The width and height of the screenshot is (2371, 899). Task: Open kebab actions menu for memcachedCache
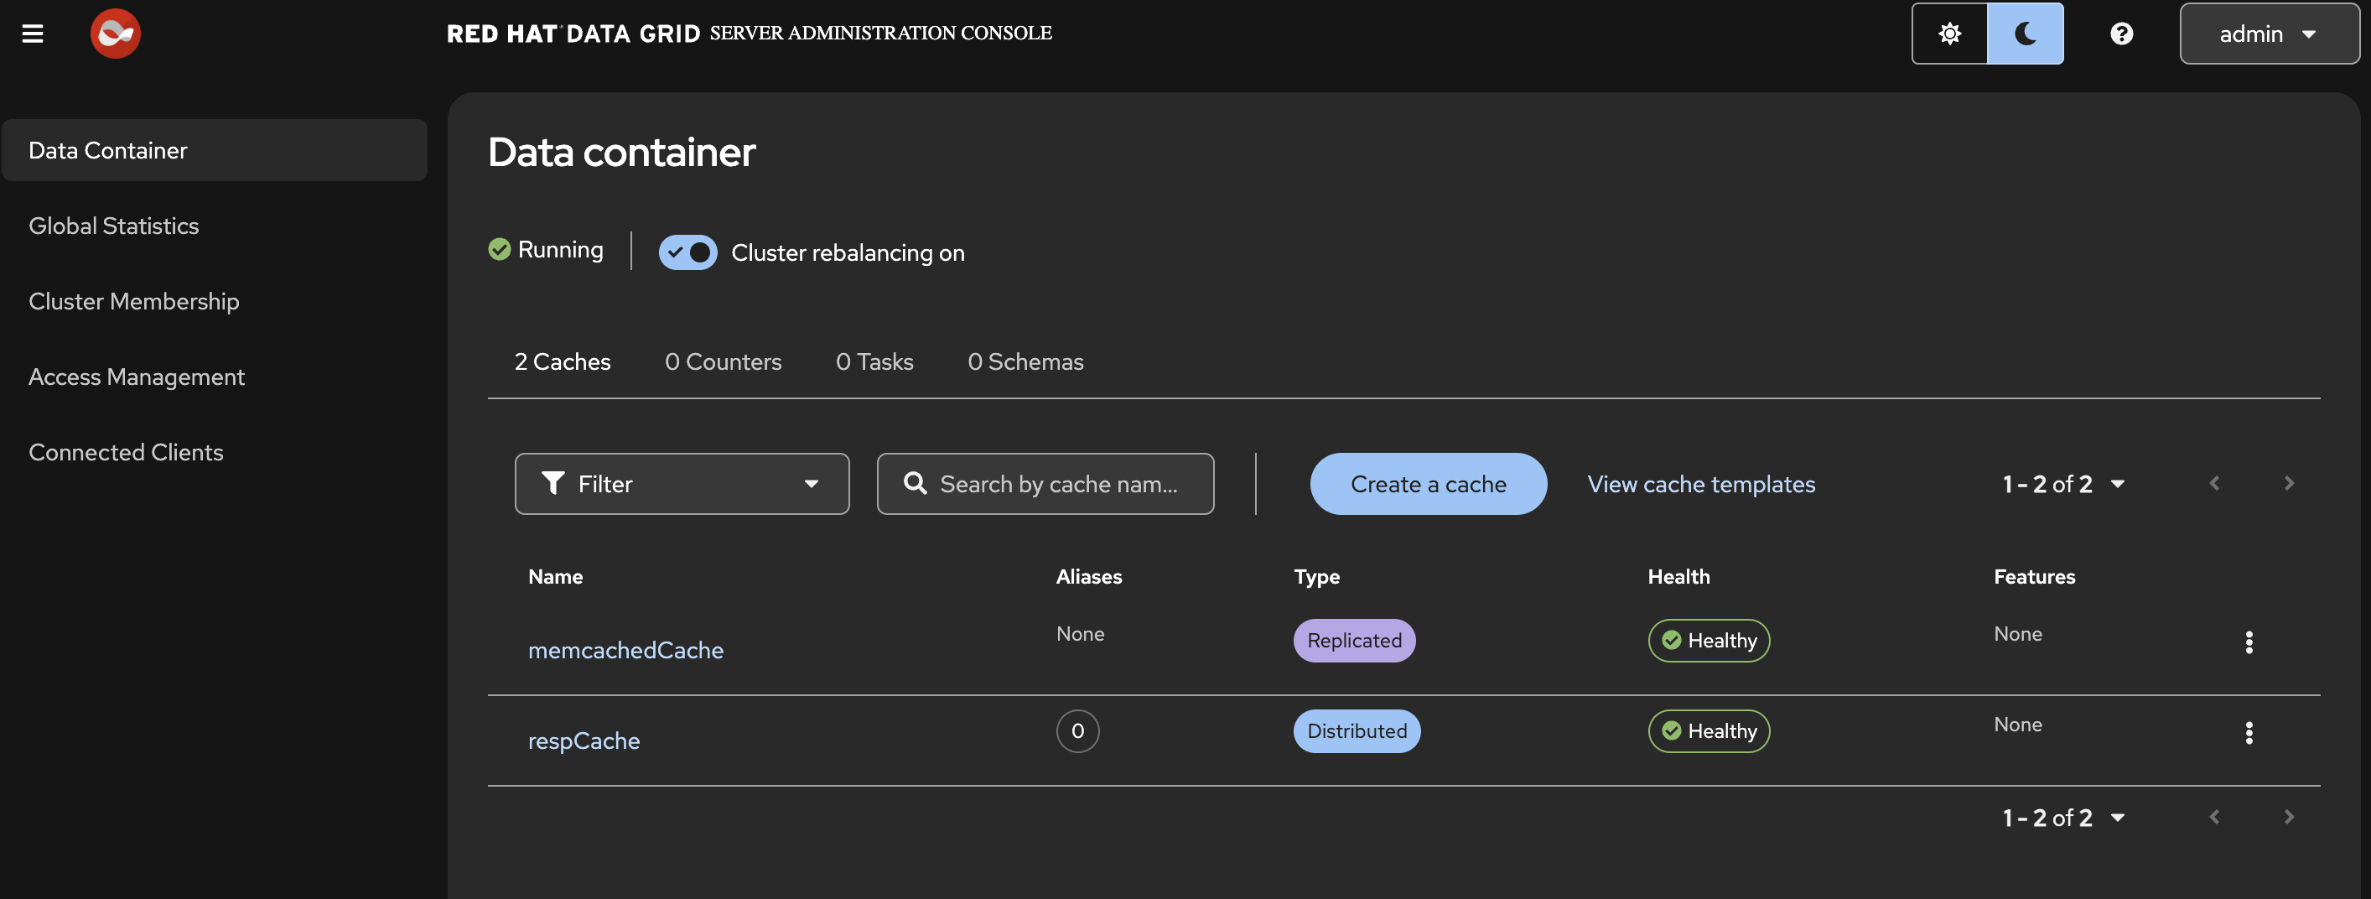pos(2249,642)
